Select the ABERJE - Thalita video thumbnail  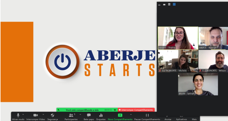click(178, 38)
